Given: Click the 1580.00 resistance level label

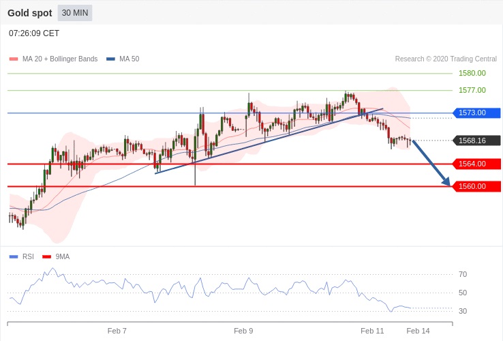Looking at the screenshot, I should [x=472, y=73].
